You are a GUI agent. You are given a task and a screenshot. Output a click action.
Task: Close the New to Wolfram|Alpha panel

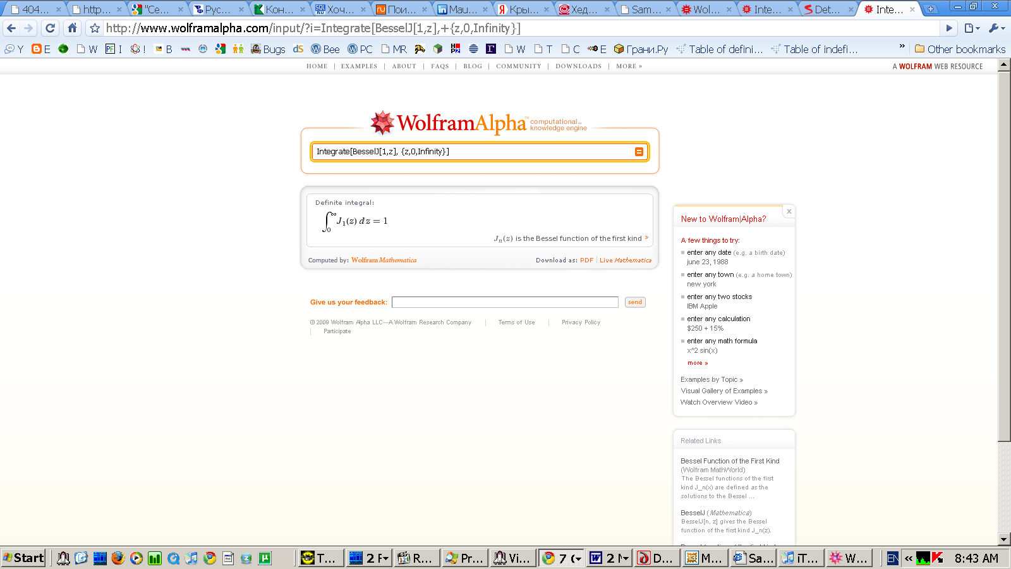click(x=789, y=211)
